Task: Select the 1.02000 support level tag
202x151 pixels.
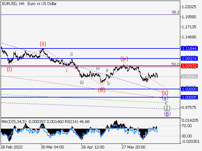Action: tap(189, 89)
